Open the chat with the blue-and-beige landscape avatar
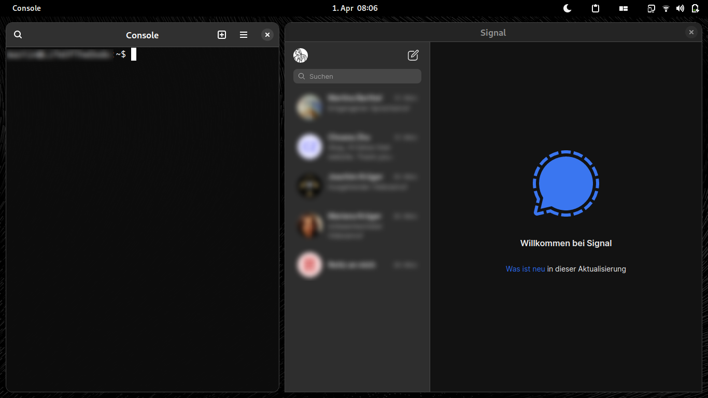The width and height of the screenshot is (708, 398). click(357, 107)
